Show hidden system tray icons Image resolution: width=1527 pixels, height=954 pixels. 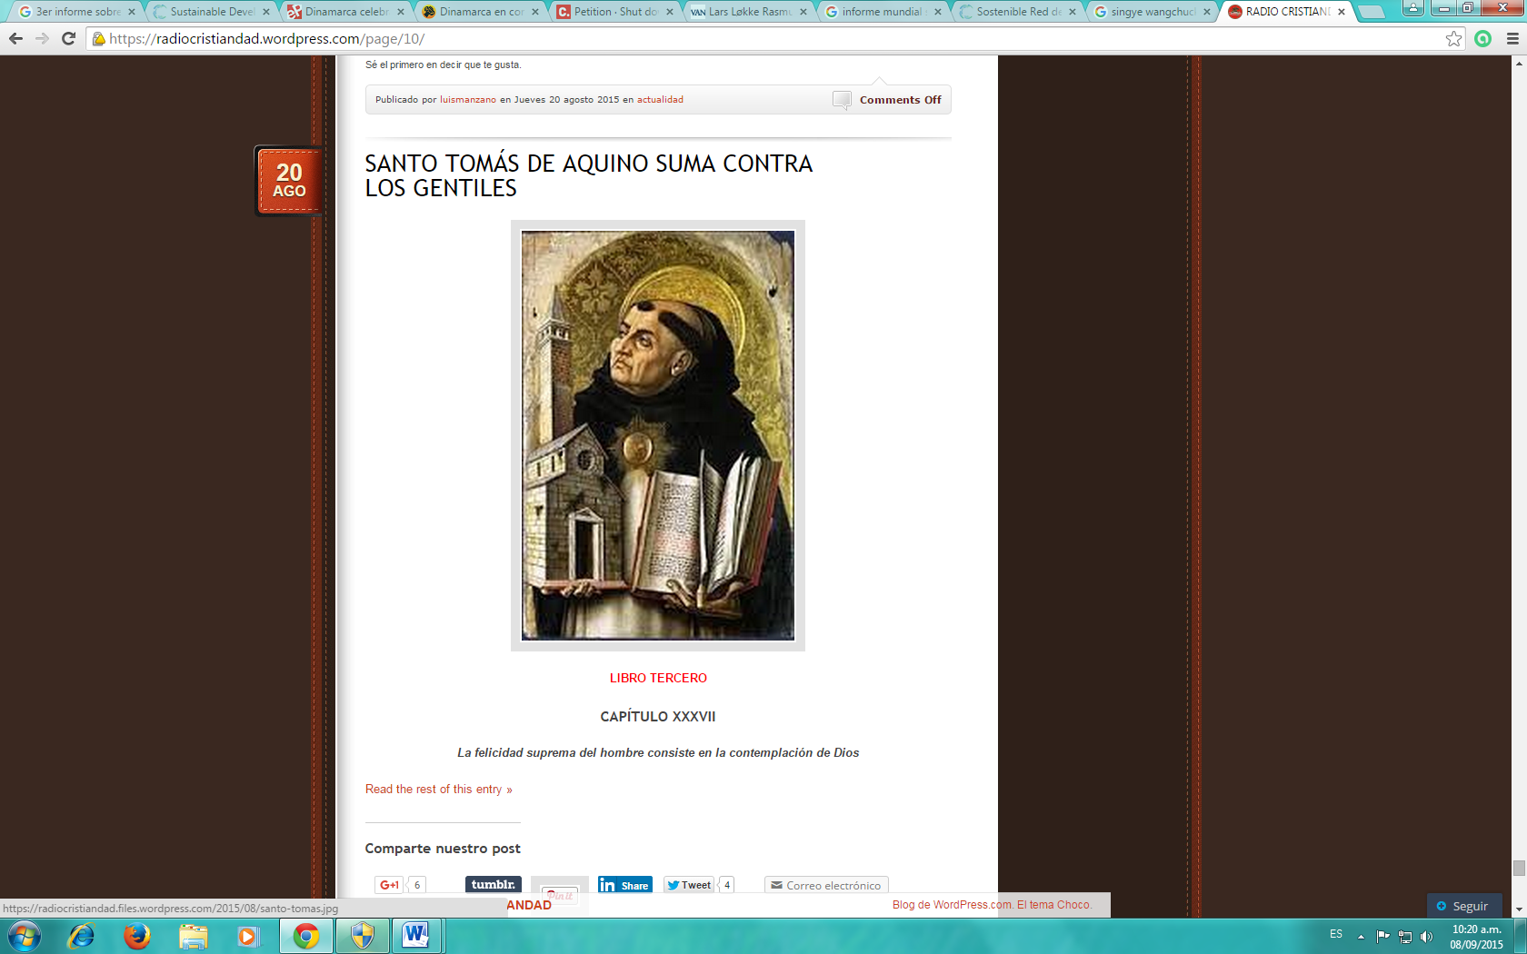click(1361, 936)
